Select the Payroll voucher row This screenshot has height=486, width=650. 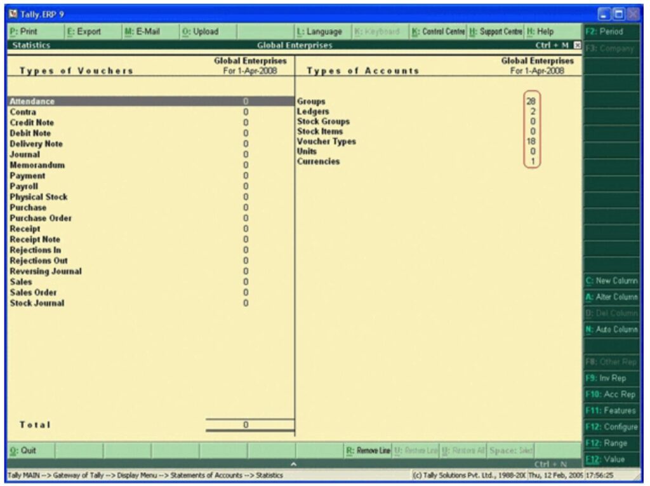tap(151, 186)
